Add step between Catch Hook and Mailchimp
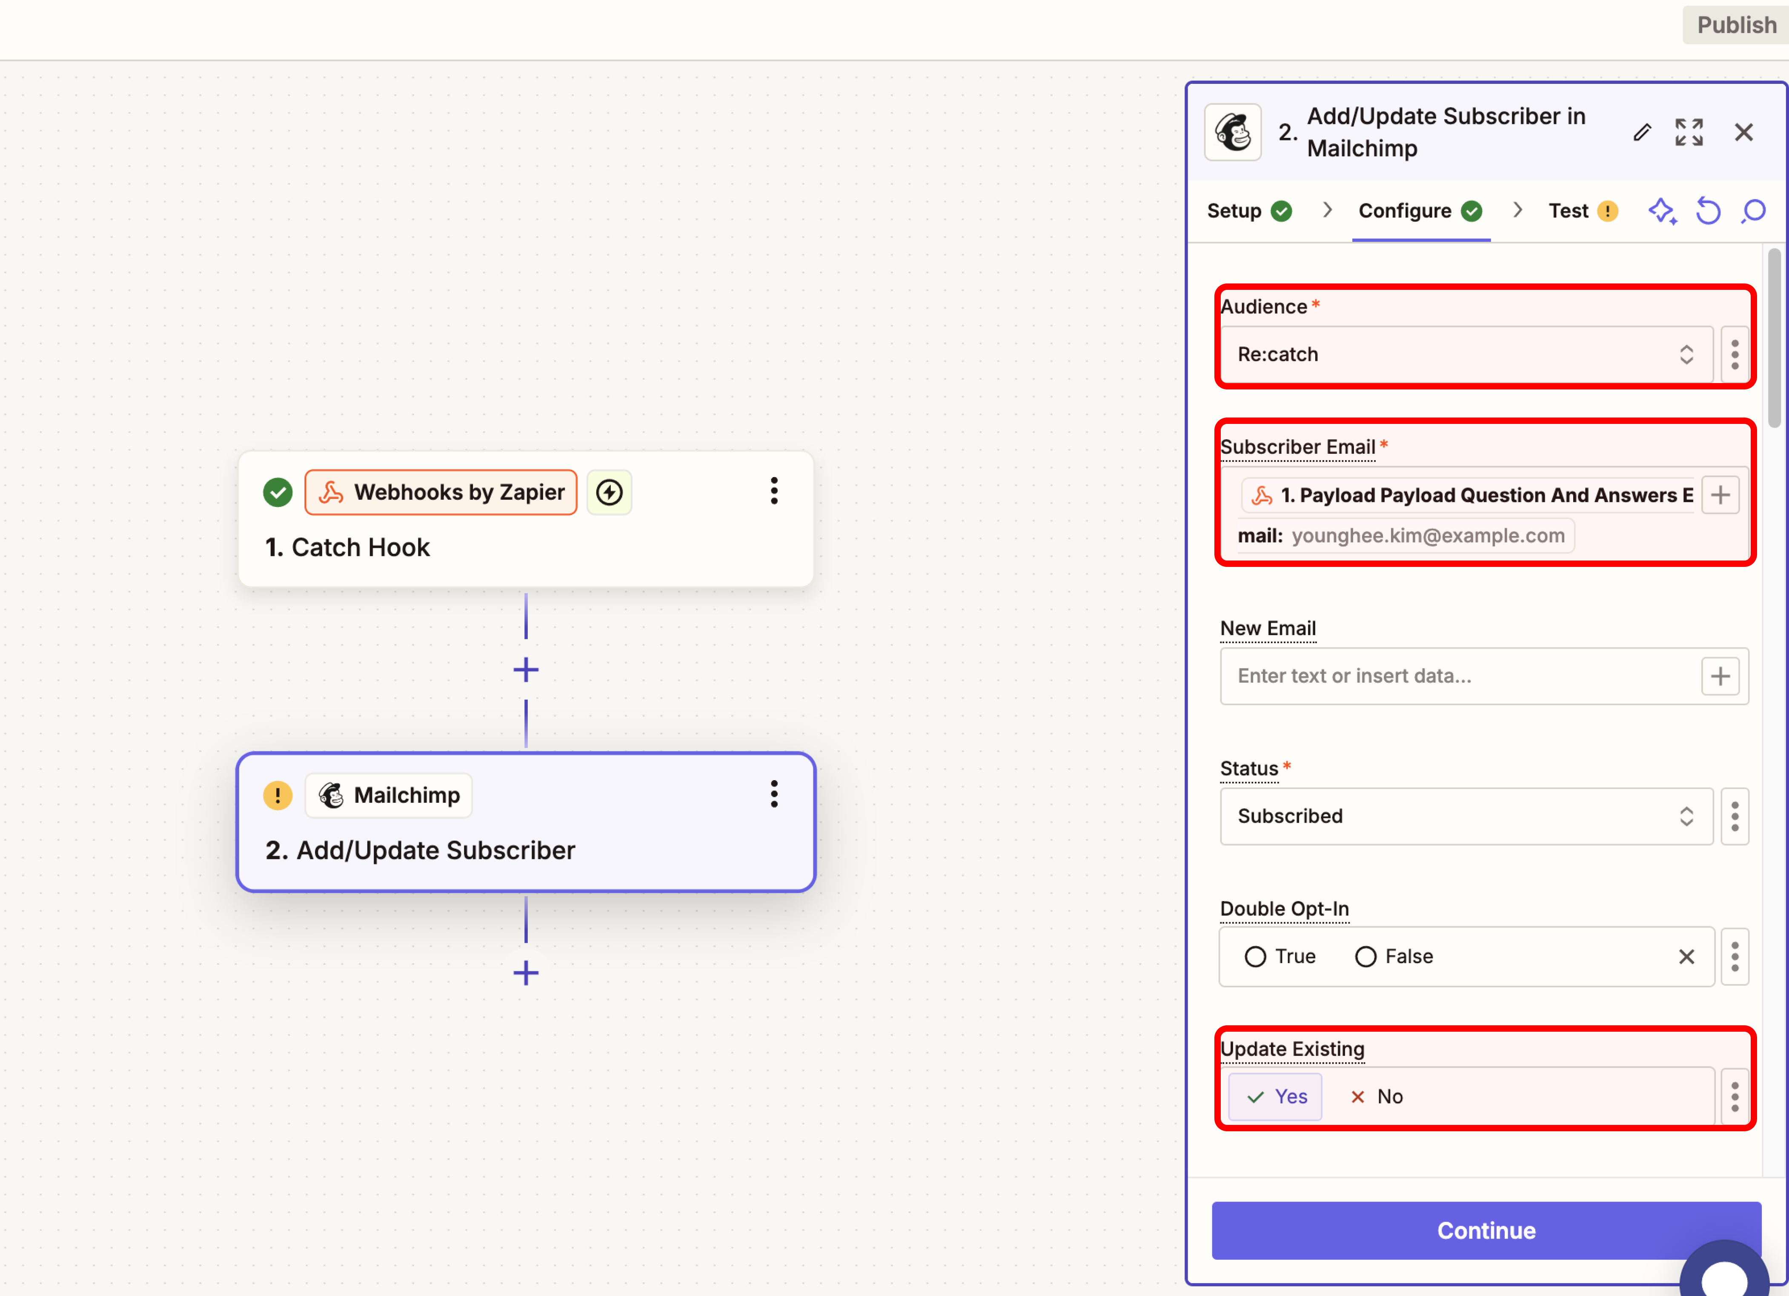Screen dimensions: 1789x1296 525,670
